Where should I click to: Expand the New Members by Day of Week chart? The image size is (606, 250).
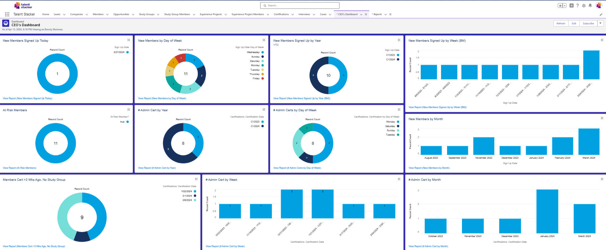(264, 40)
